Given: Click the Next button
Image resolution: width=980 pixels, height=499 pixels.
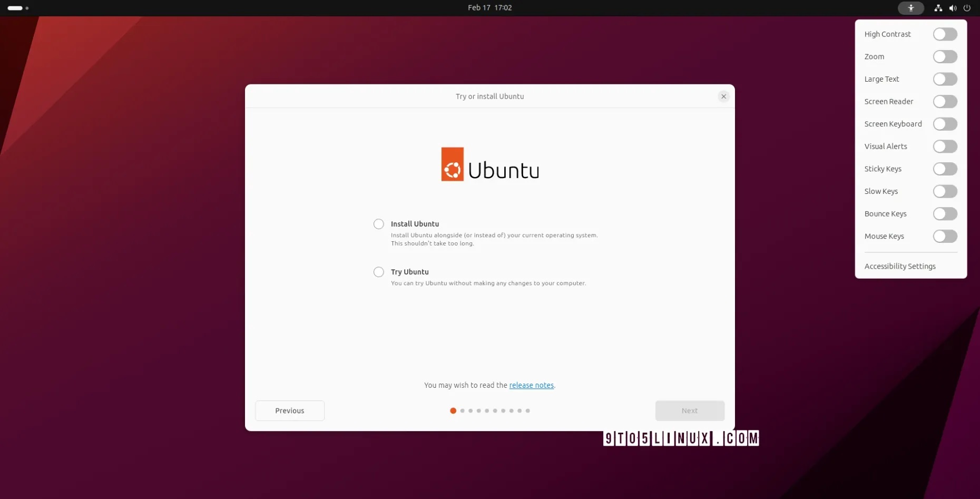Looking at the screenshot, I should pyautogui.click(x=690, y=410).
